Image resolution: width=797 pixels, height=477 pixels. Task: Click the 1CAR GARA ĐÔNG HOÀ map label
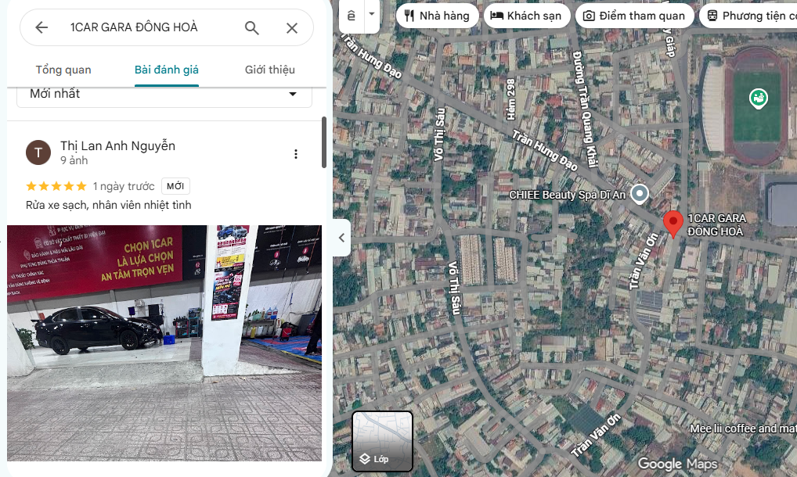[x=716, y=224]
